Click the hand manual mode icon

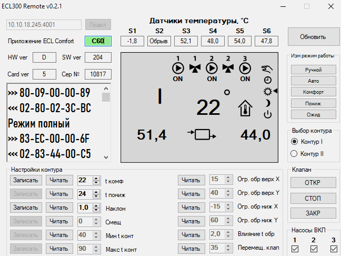[x=267, y=68]
